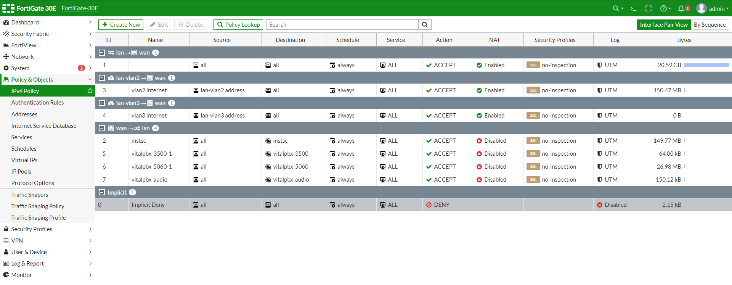Image resolution: width=732 pixels, height=285 pixels.
Task: Click NAT Disabled icon for vitalpbx-audio
Action: 479,180
